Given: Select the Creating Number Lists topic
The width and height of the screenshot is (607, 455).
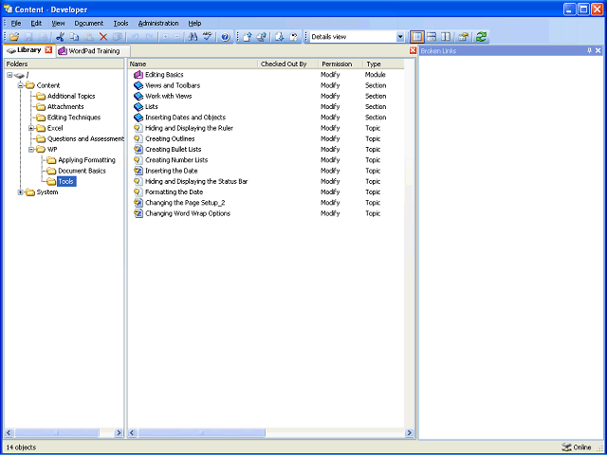Looking at the screenshot, I should [176, 160].
